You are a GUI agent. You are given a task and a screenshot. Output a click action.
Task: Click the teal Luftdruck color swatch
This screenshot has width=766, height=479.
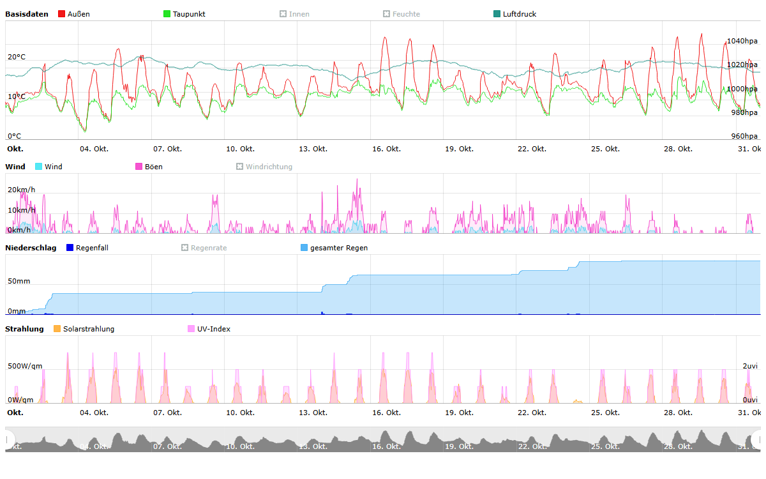click(497, 14)
